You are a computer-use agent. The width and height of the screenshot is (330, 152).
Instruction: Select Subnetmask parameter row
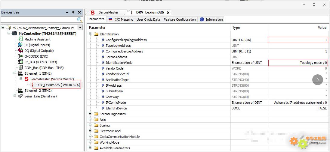(207, 91)
